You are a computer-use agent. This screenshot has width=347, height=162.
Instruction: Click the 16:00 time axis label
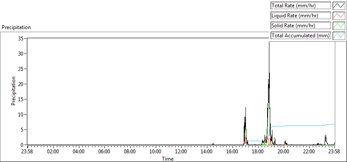tap(232, 152)
